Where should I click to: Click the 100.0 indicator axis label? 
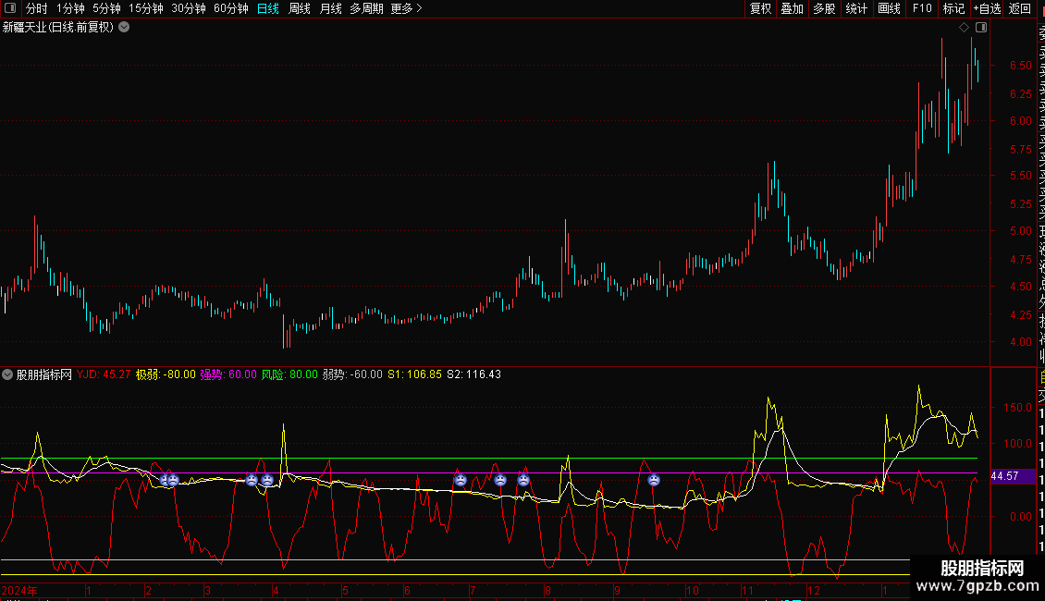(1017, 444)
